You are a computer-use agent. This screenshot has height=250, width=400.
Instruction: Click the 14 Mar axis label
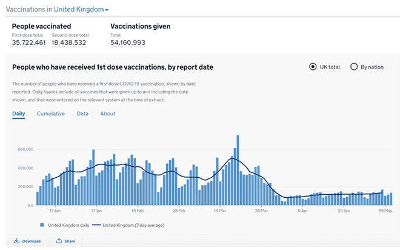click(219, 211)
